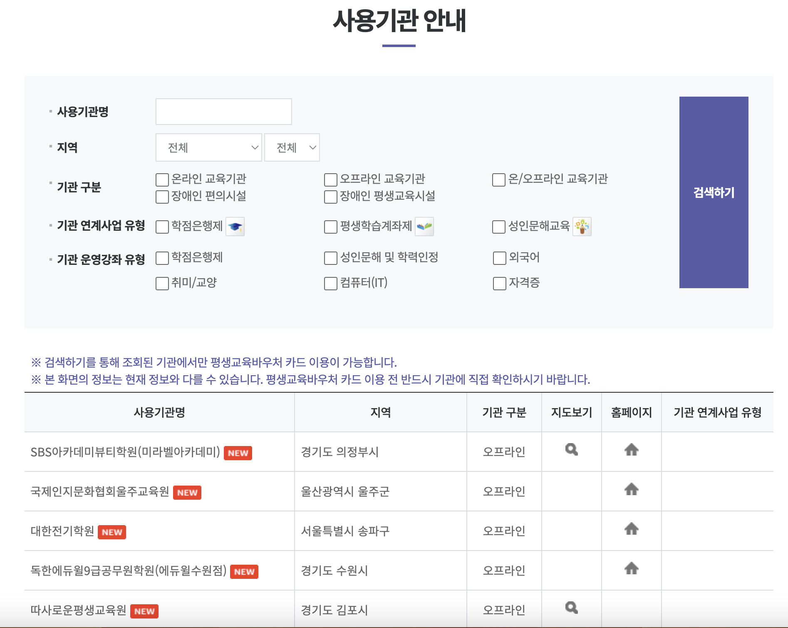The width and height of the screenshot is (788, 628).
Task: Select 성인문해 및 학력인정 checkbox
Action: [331, 258]
